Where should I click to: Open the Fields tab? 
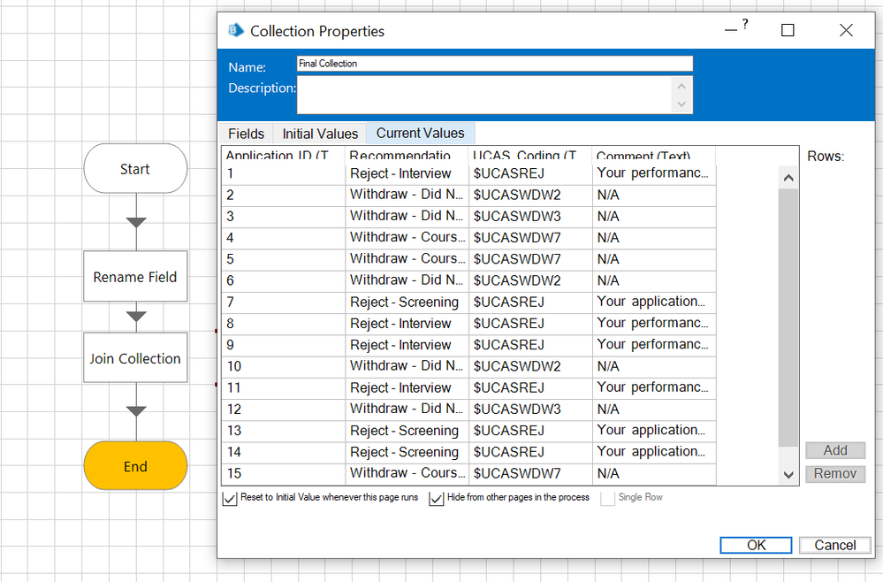point(246,134)
